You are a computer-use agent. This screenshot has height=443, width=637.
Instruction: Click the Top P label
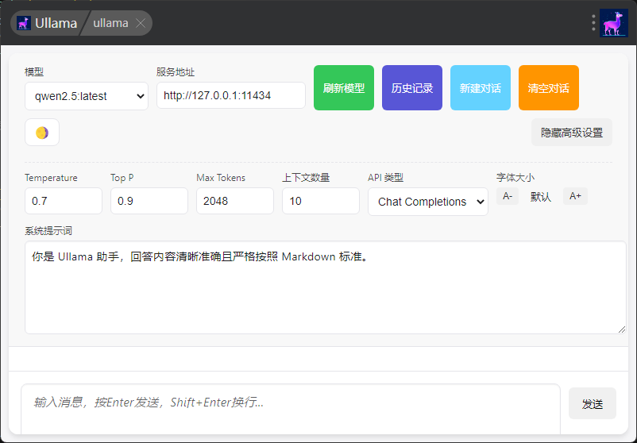(122, 178)
